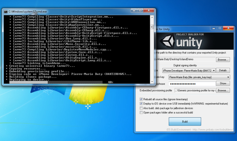The height and width of the screenshot is (141, 237).
Task: Close the Unity builder window
Action: pos(228,28)
